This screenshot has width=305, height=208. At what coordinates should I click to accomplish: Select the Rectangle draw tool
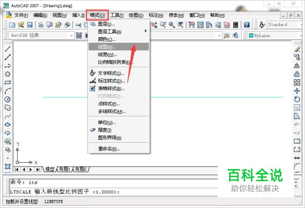[7, 82]
